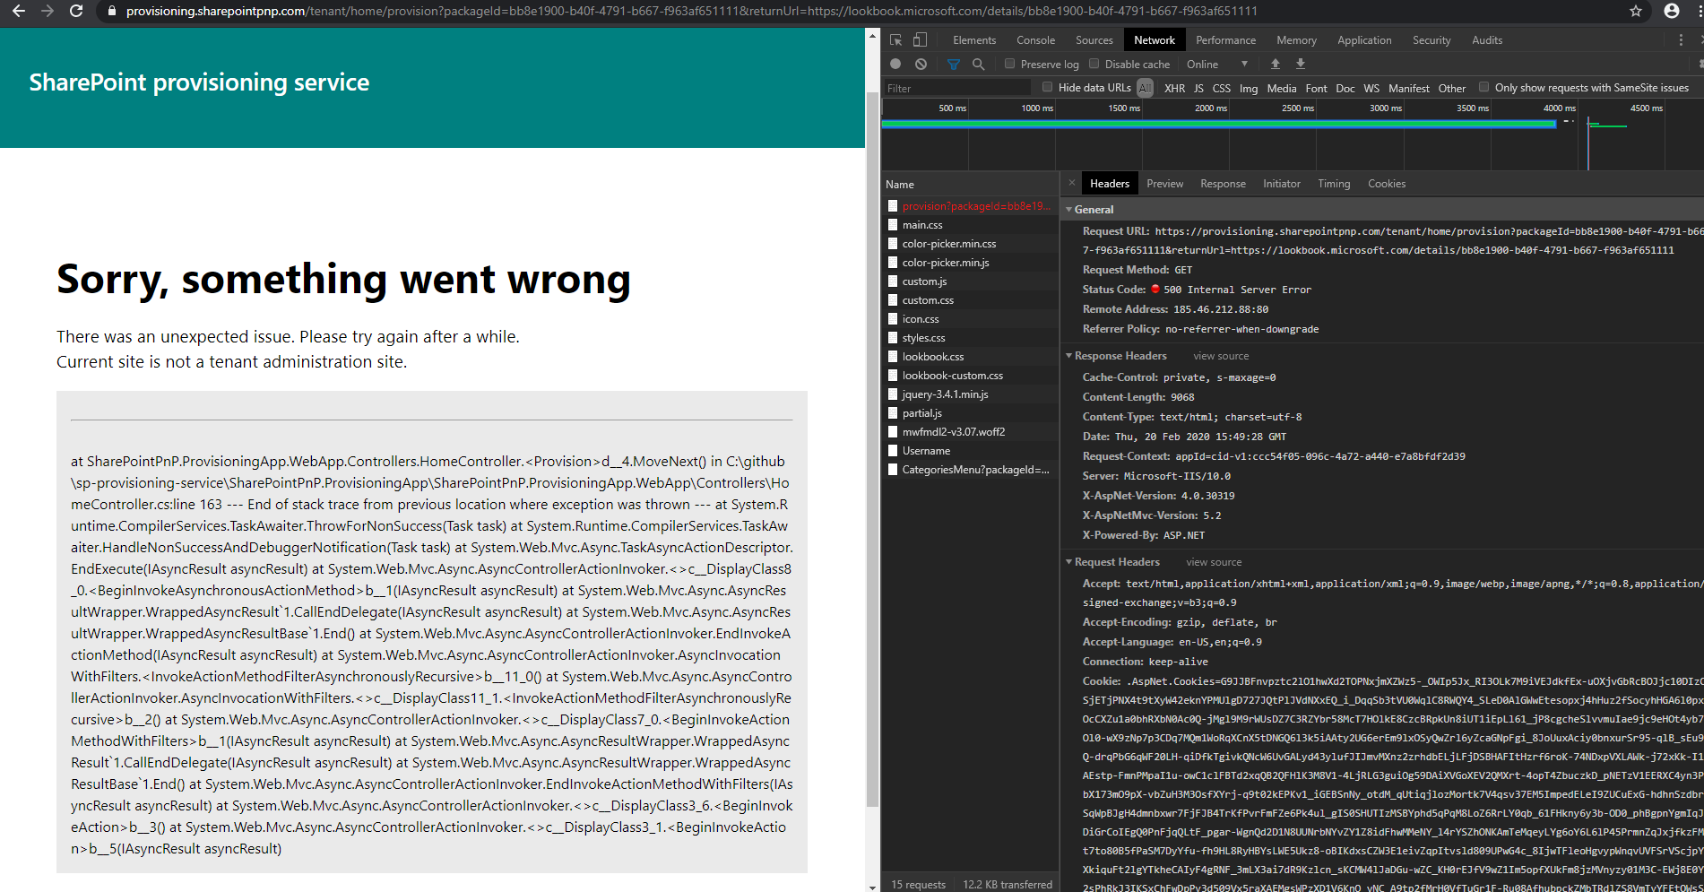Image resolution: width=1704 pixels, height=892 pixels.
Task: Switch to the Console panel
Action: tap(1035, 39)
